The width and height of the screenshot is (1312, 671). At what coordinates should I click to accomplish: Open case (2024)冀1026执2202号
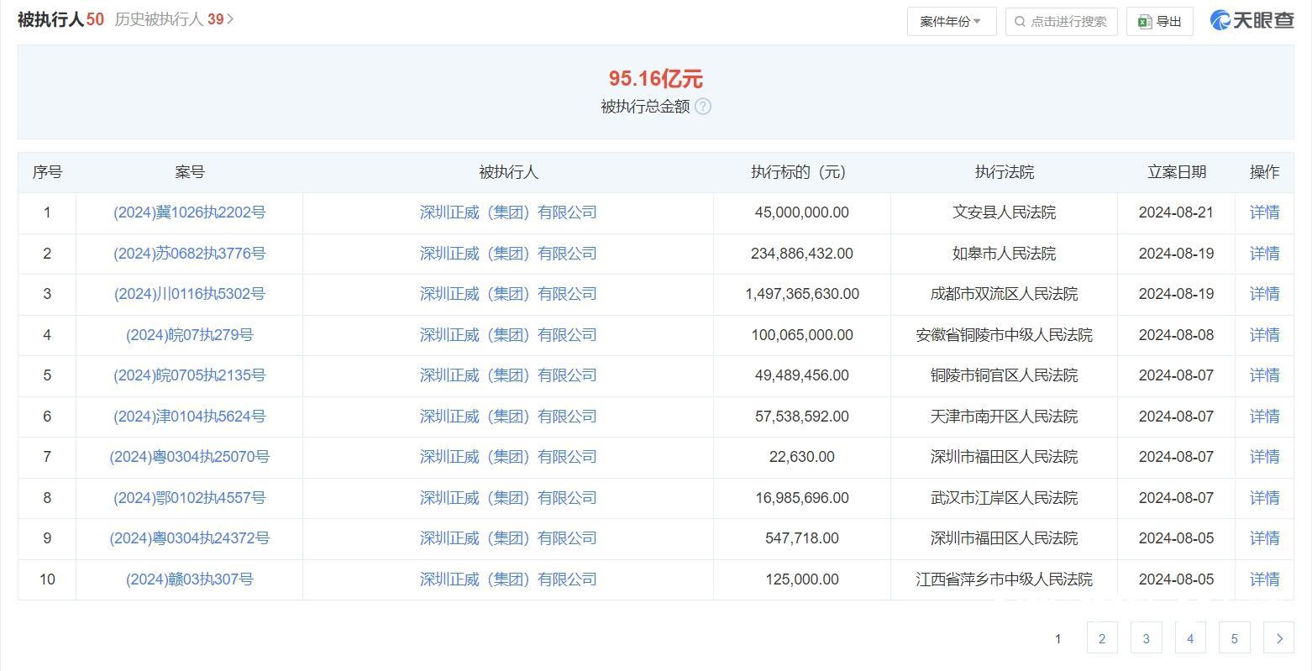click(189, 212)
